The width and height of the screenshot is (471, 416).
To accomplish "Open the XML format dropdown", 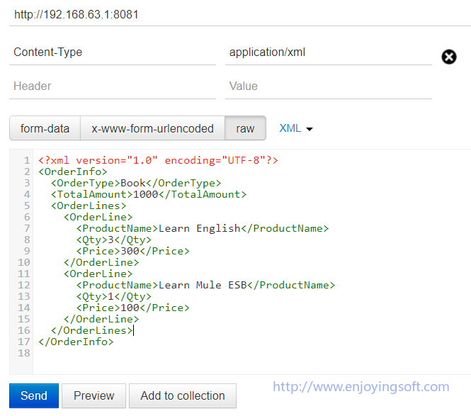I will pyautogui.click(x=296, y=128).
